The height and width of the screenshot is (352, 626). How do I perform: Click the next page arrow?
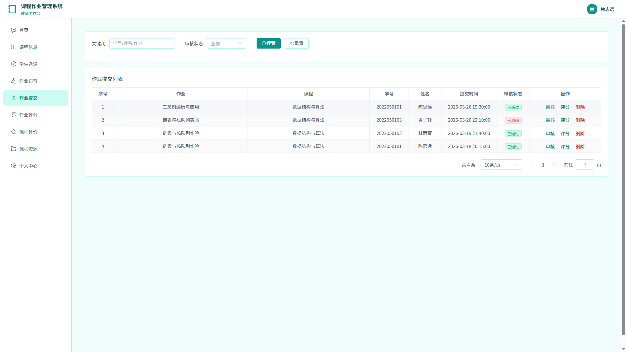pos(554,165)
